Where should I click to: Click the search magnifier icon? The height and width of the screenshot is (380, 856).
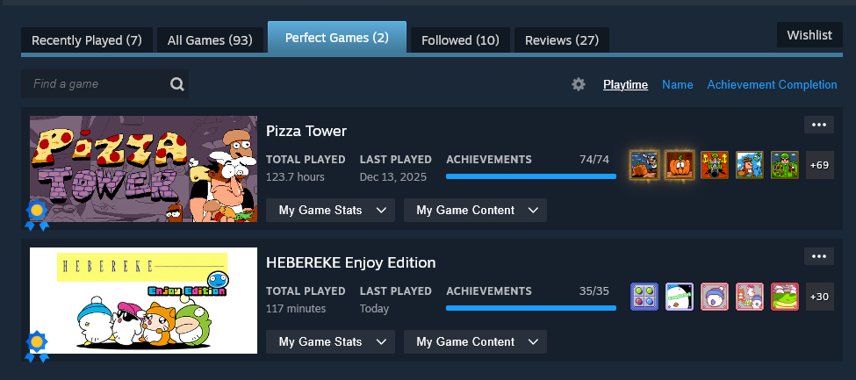pyautogui.click(x=177, y=84)
